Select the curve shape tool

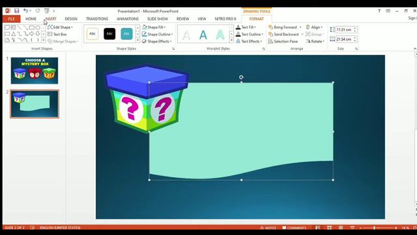point(25,40)
